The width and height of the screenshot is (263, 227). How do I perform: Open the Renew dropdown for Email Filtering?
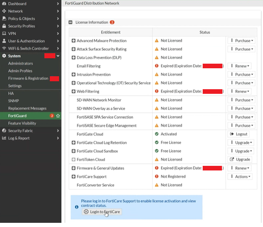(240, 66)
